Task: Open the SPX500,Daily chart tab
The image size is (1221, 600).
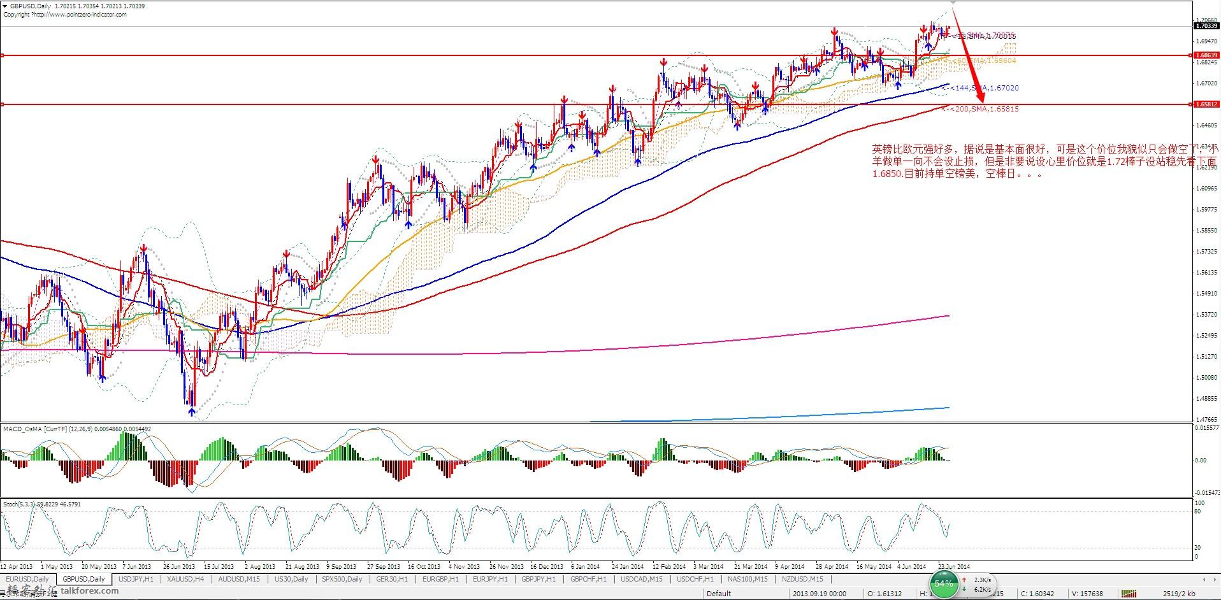Action: click(342, 580)
